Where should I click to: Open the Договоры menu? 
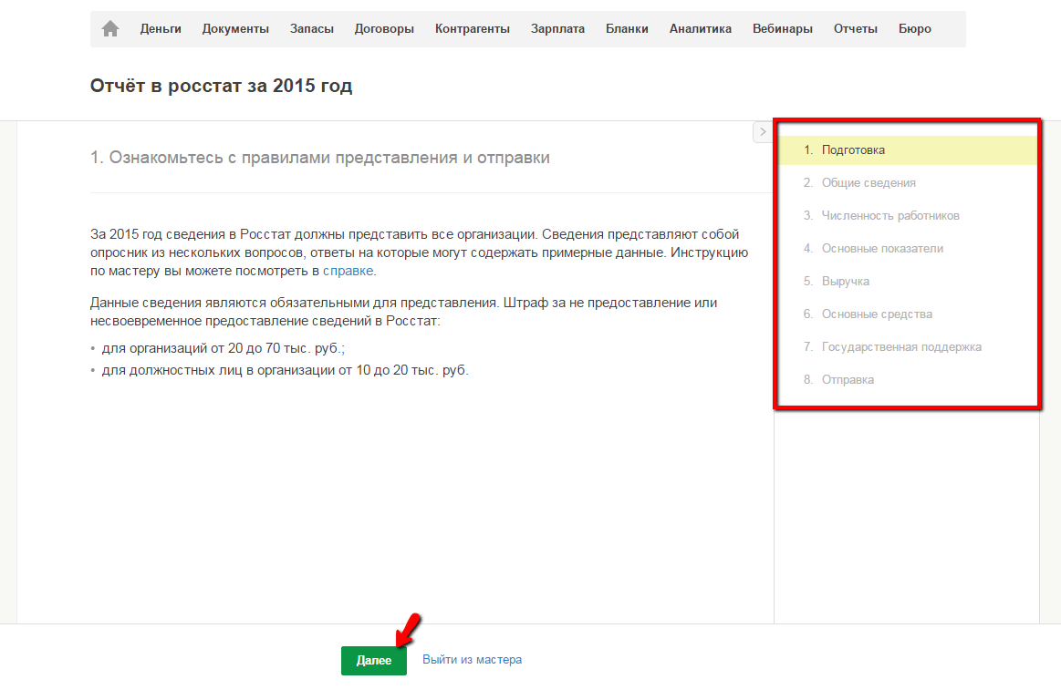[384, 29]
